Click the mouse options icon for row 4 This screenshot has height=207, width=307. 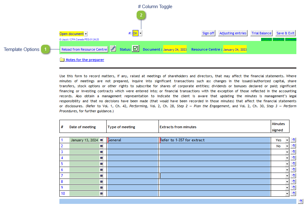[x=293, y=158]
